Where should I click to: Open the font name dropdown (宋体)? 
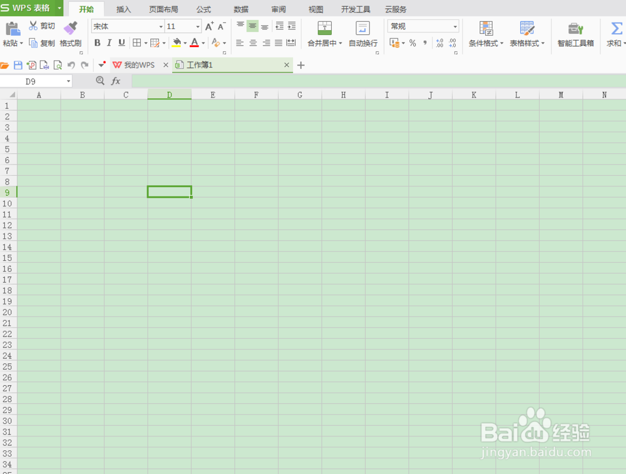161,27
